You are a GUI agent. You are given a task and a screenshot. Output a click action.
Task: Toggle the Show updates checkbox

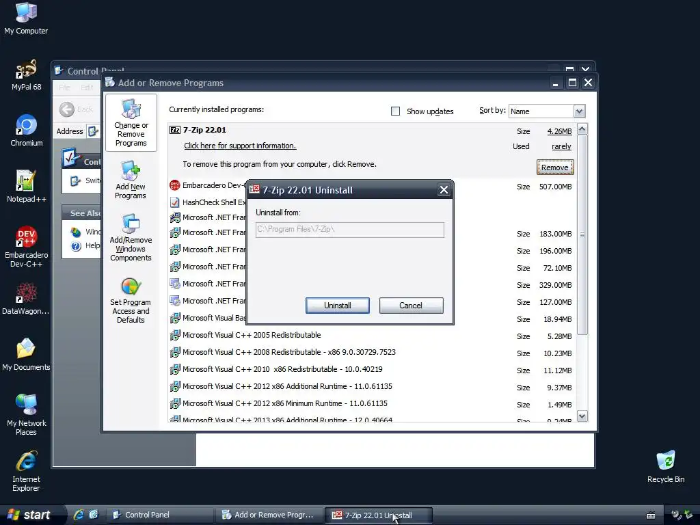pos(396,111)
